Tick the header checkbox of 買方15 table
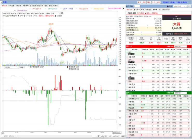192x139 pixels. point(127,50)
